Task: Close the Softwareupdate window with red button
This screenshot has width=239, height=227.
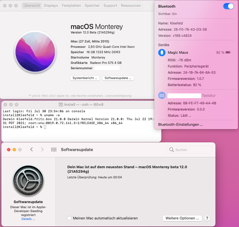Action: click(9, 150)
